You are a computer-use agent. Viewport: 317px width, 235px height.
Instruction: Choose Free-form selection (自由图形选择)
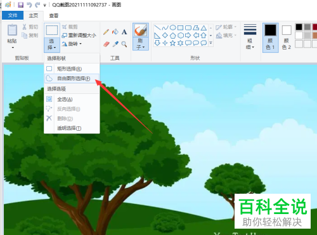click(72, 79)
